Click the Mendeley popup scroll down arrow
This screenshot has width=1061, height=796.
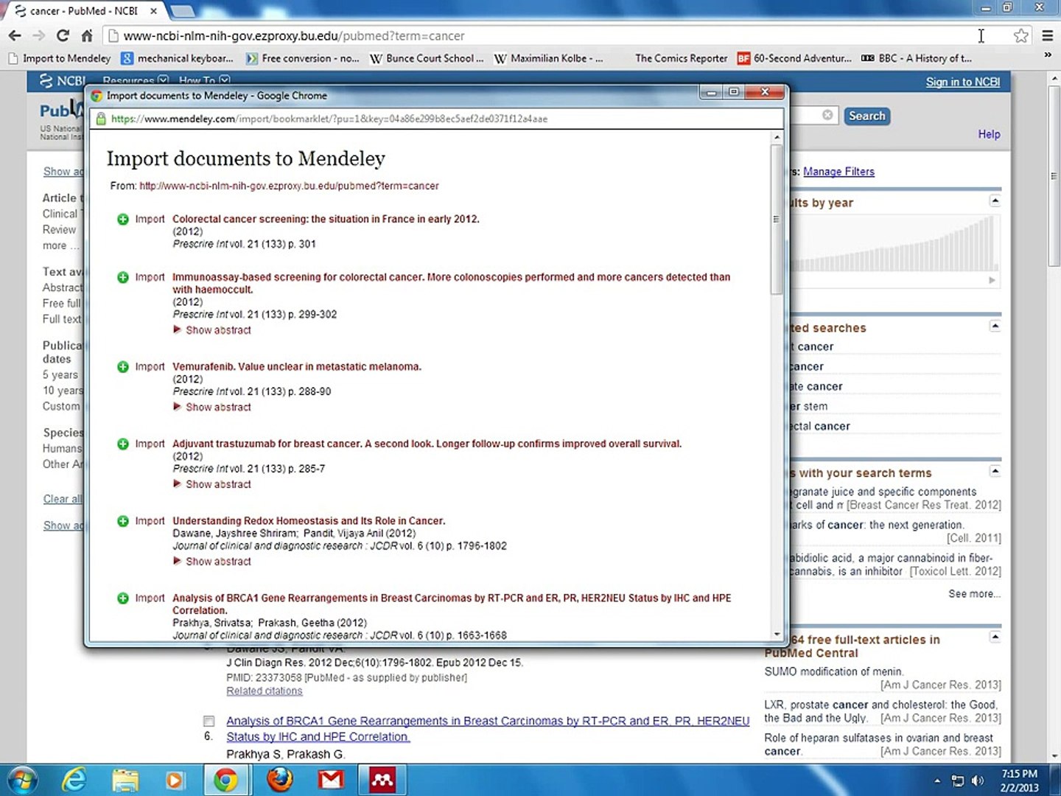coord(777,634)
